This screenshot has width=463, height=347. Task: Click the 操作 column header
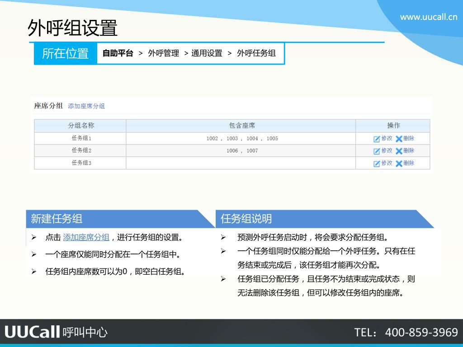(x=393, y=126)
